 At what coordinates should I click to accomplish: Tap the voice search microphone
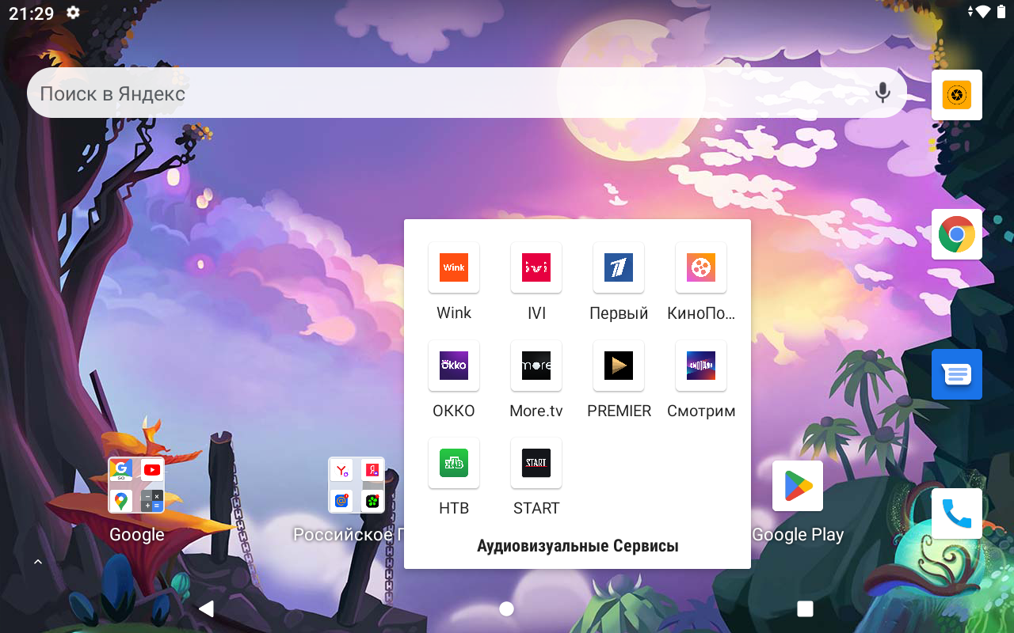[882, 93]
